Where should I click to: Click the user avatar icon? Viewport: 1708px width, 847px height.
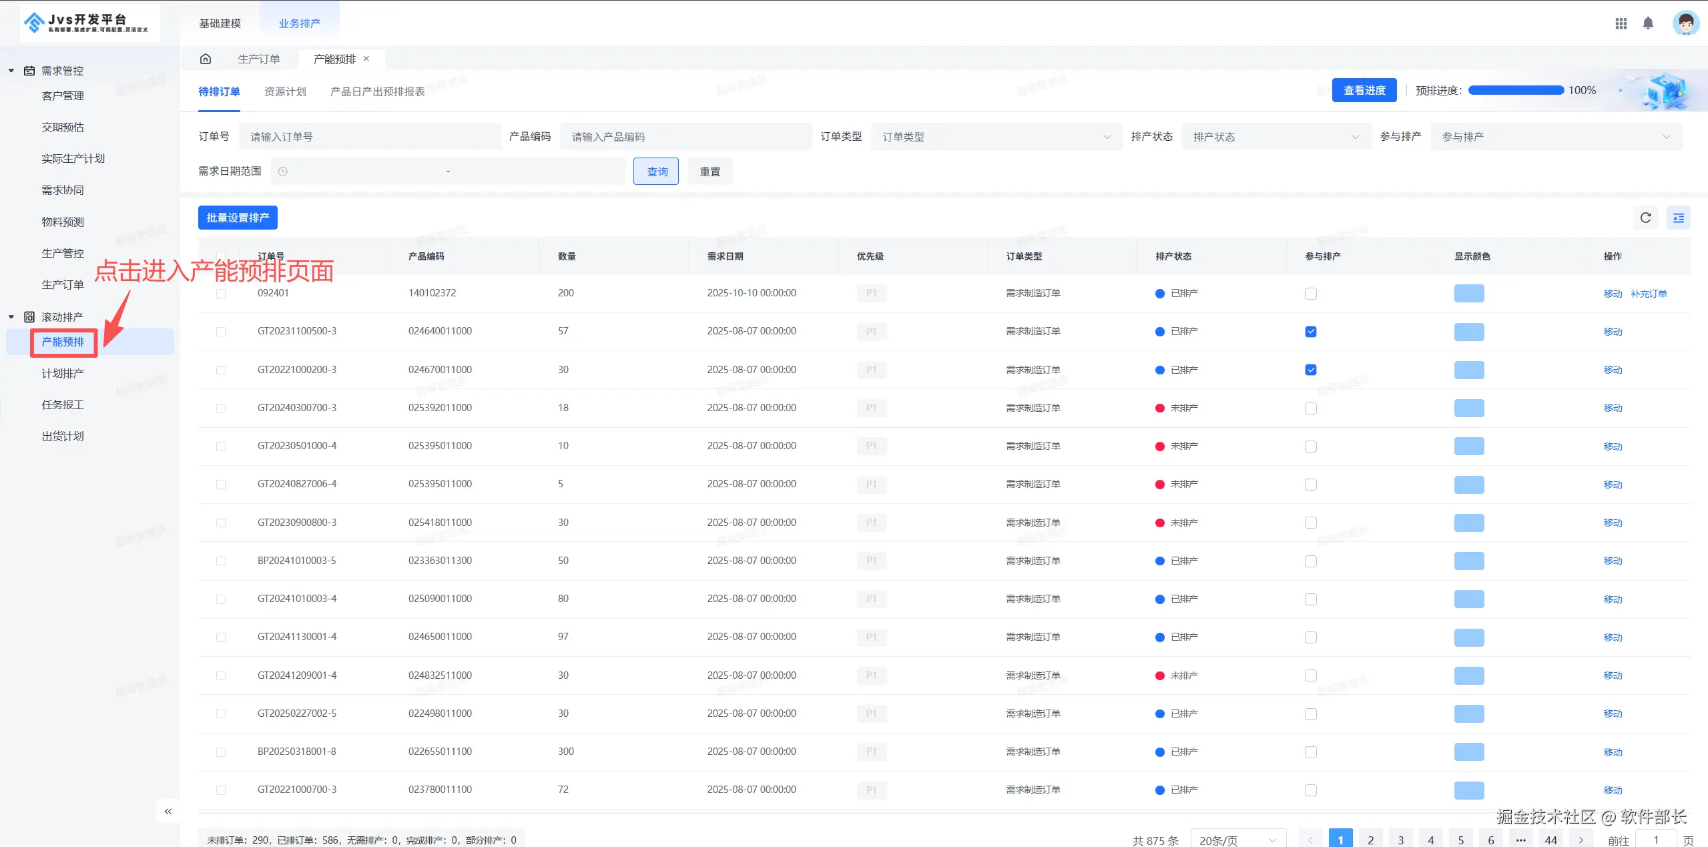click(x=1685, y=23)
